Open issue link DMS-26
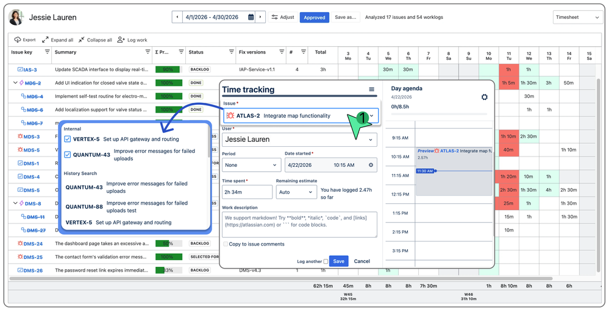The height and width of the screenshot is (310, 609). [x=33, y=270]
